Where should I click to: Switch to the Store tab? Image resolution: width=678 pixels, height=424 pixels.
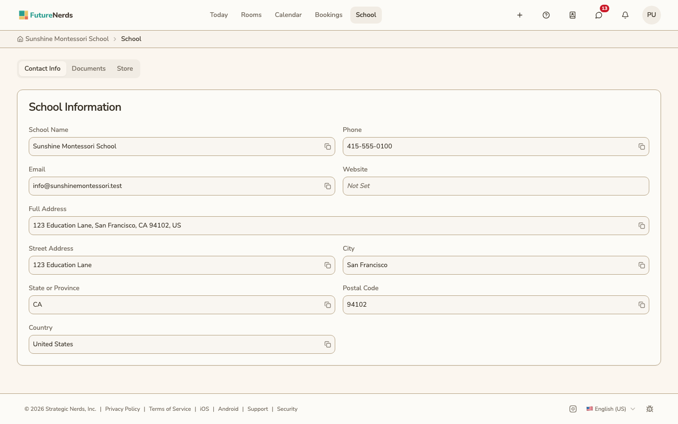[x=125, y=69]
